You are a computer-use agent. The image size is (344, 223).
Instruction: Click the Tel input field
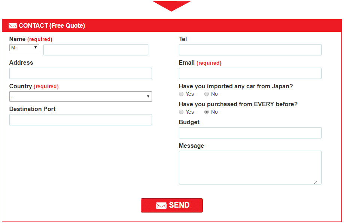(250, 50)
